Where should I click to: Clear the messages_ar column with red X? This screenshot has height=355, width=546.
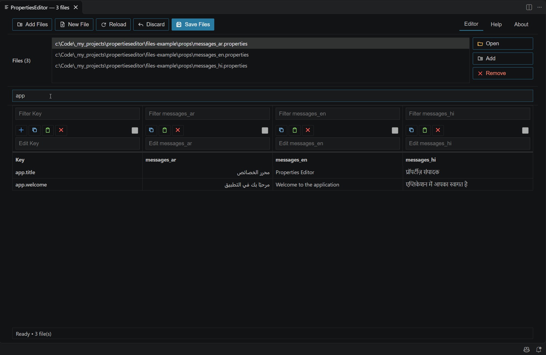(x=178, y=130)
